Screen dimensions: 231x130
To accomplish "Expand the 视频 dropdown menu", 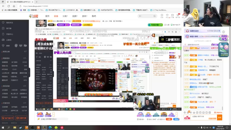I will pos(75,16).
